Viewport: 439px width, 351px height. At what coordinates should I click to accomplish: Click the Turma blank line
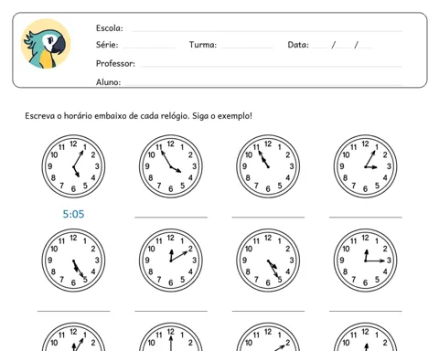tap(247, 48)
